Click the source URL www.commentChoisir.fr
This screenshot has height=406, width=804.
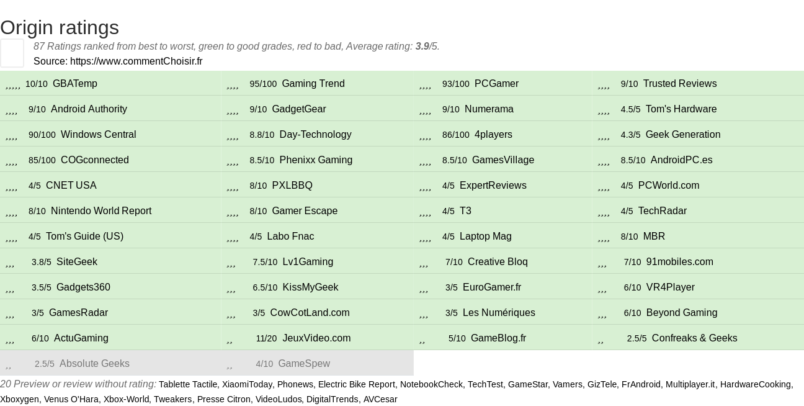click(136, 61)
